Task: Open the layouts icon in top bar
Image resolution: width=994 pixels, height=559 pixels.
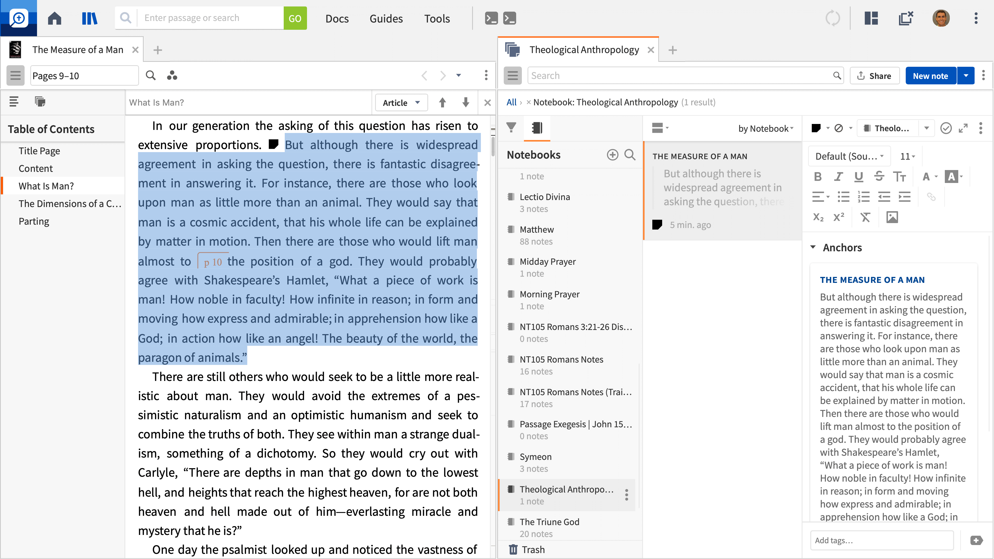Action: 871,18
